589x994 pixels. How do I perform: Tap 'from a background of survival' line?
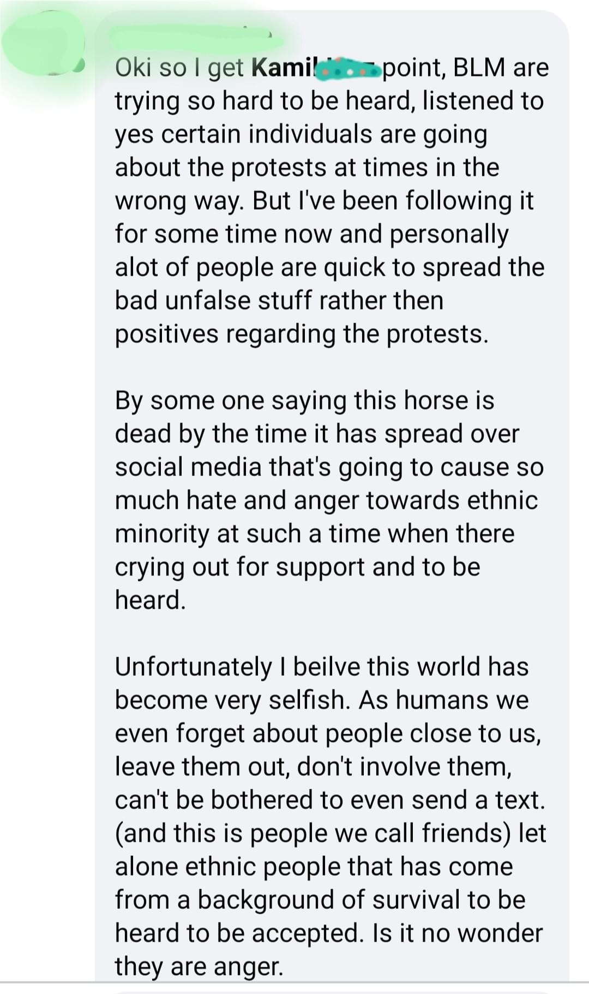[x=320, y=900]
